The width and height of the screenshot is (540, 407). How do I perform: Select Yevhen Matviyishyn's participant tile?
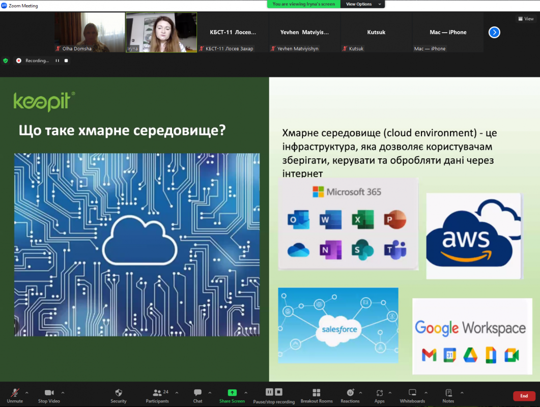304,33
